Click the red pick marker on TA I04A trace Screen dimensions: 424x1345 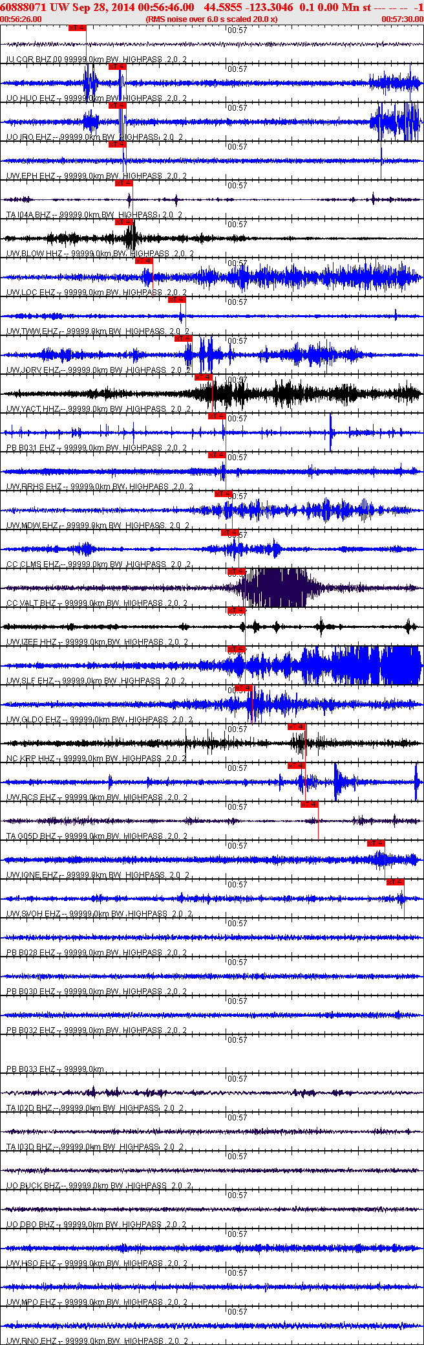click(x=123, y=183)
